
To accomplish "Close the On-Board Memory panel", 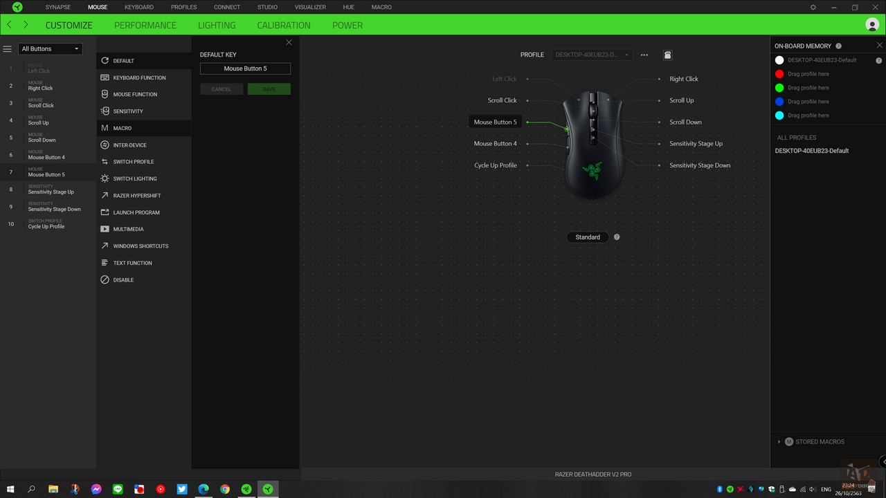I will pyautogui.click(x=880, y=46).
